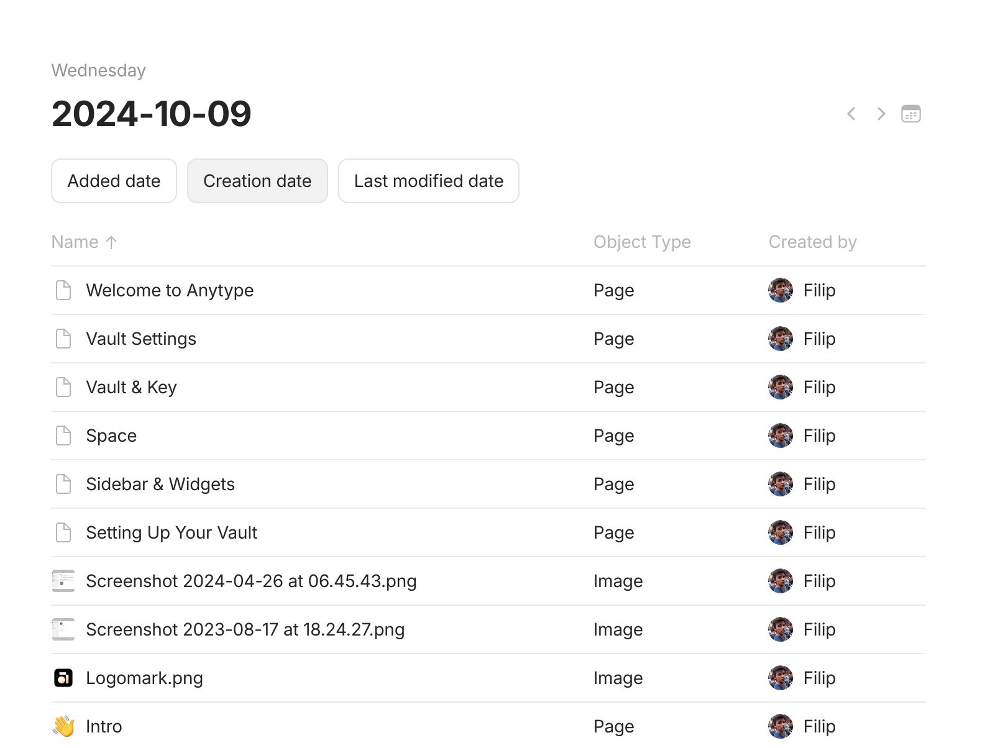
Task: Click the Created by column header
Action: pyautogui.click(x=812, y=242)
